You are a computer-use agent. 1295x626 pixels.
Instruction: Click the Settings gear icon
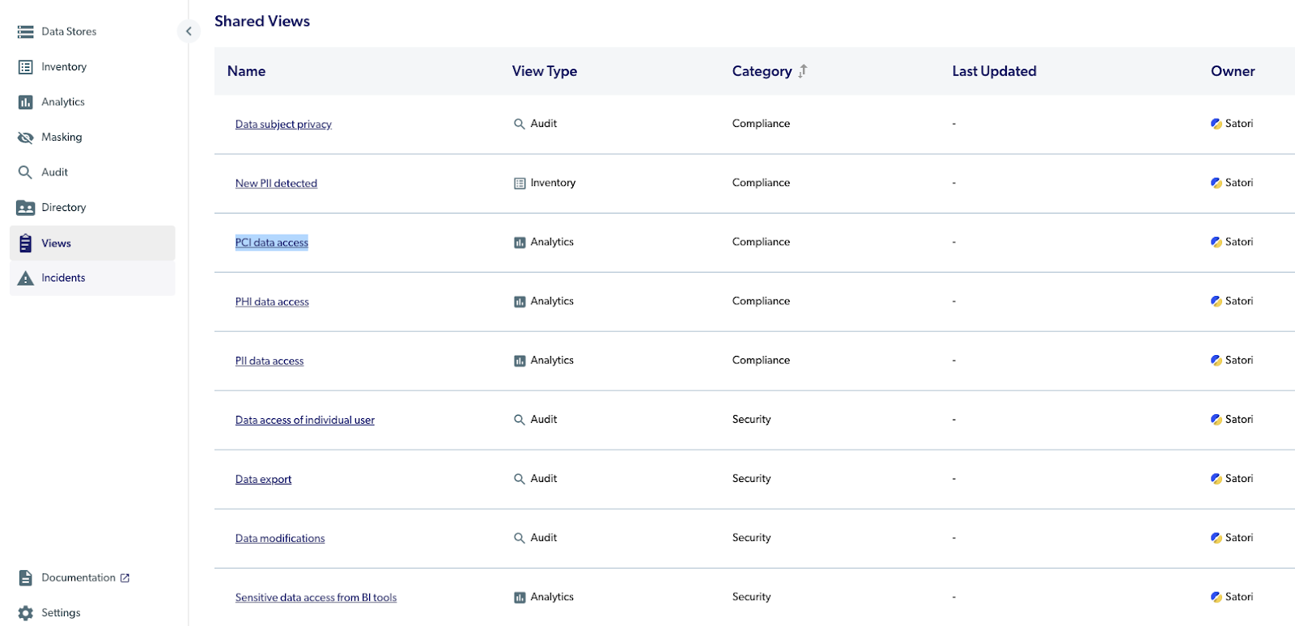tap(25, 613)
